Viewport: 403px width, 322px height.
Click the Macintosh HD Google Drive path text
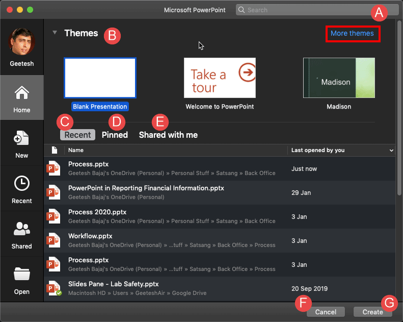click(x=137, y=293)
